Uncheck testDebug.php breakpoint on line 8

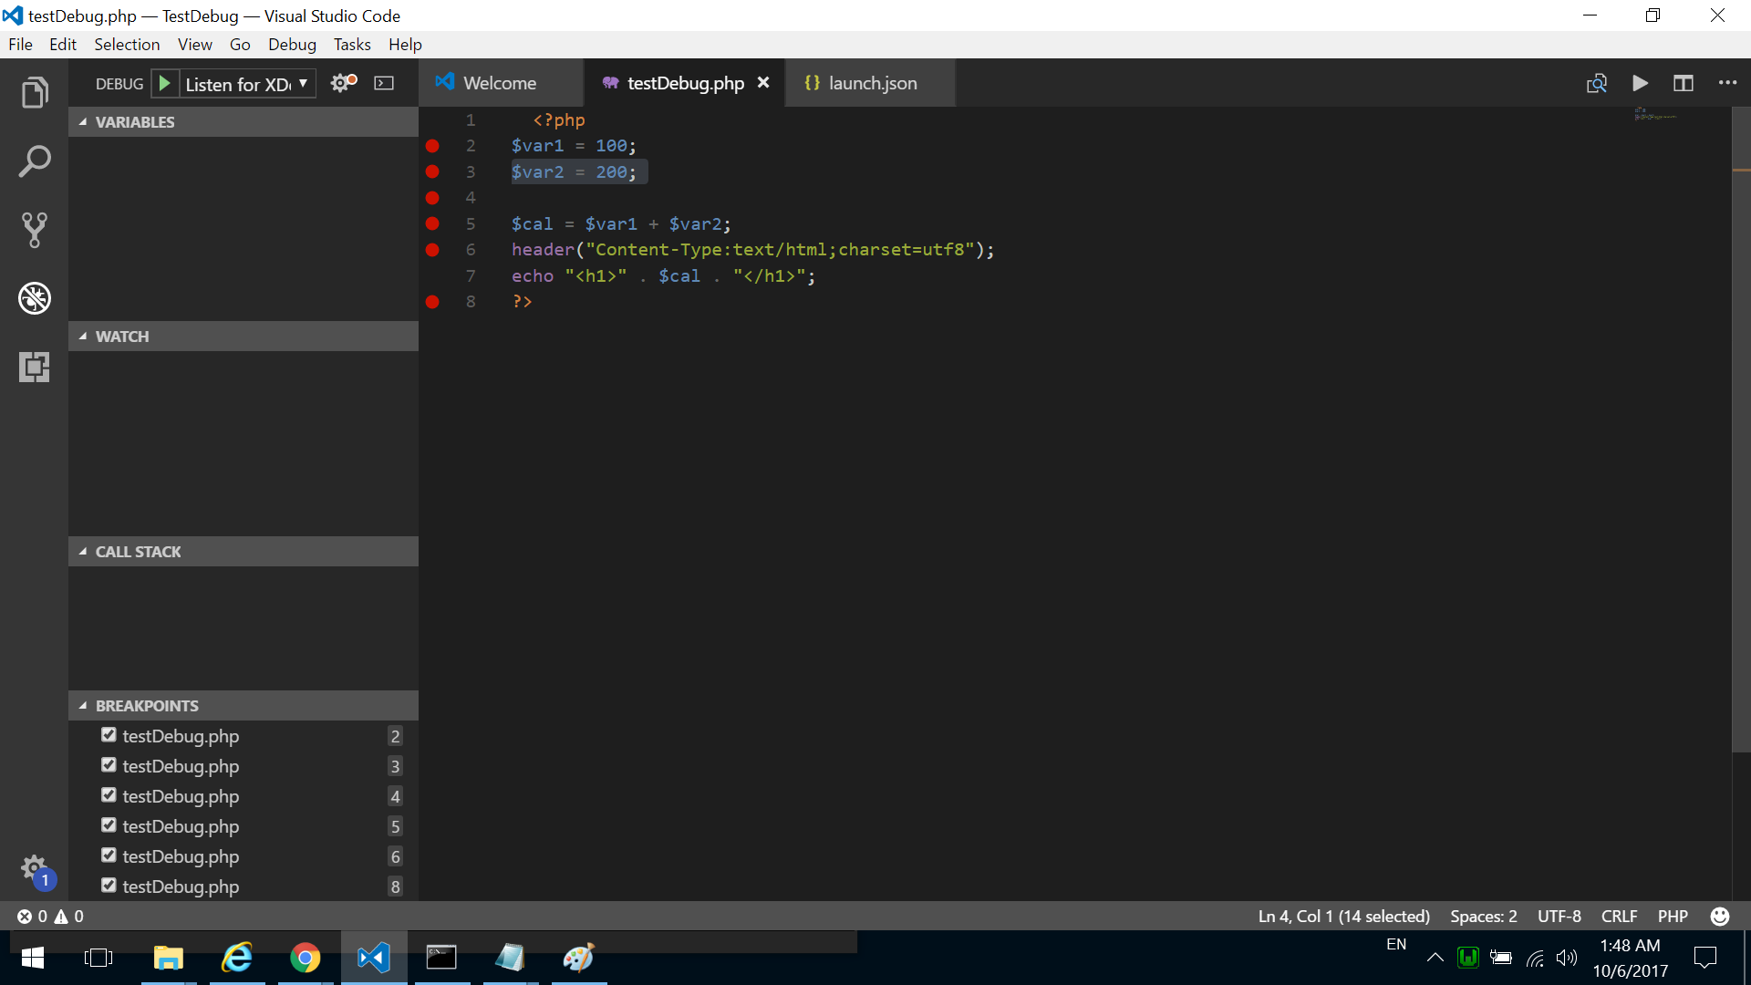pyautogui.click(x=109, y=886)
